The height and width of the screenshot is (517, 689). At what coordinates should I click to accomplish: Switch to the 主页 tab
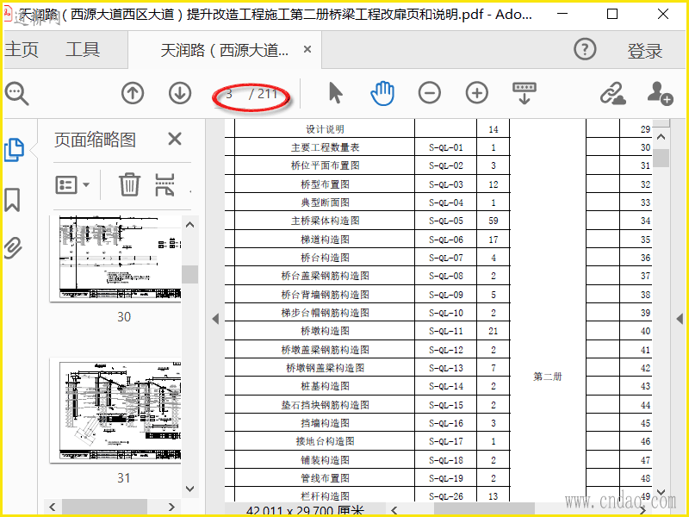tap(22, 49)
